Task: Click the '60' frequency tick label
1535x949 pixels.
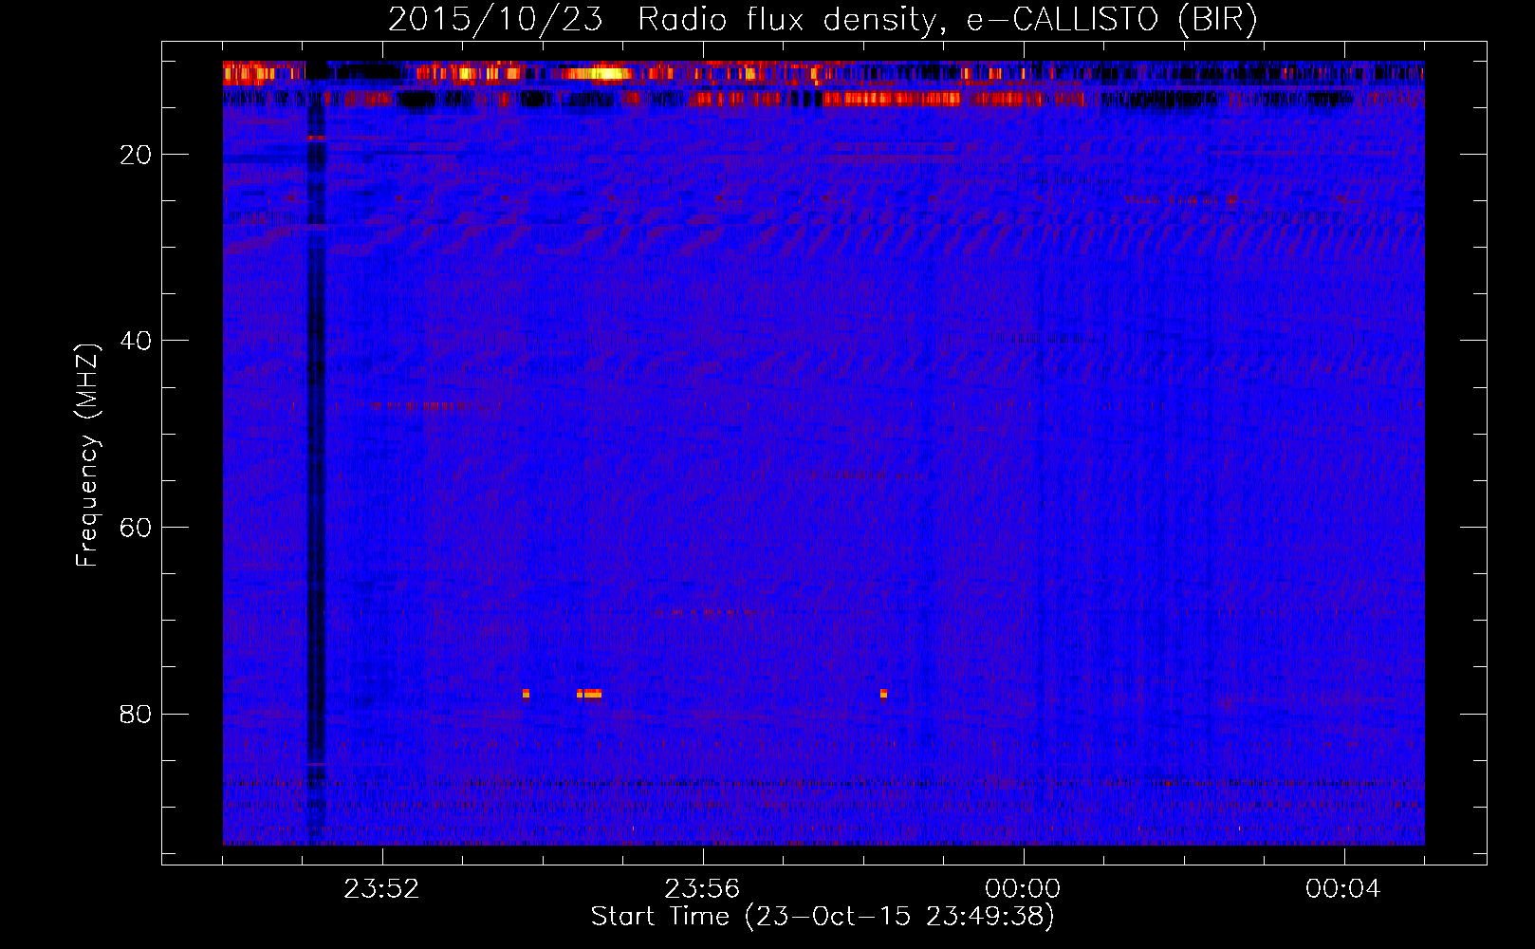Action: pos(136,528)
